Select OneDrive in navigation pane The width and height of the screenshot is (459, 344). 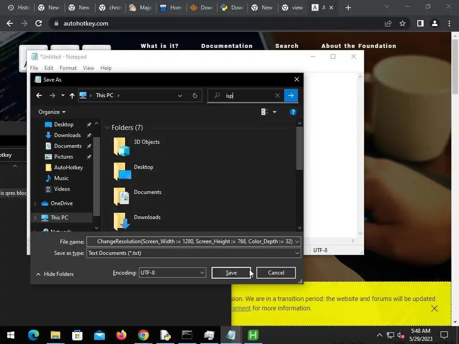61,203
